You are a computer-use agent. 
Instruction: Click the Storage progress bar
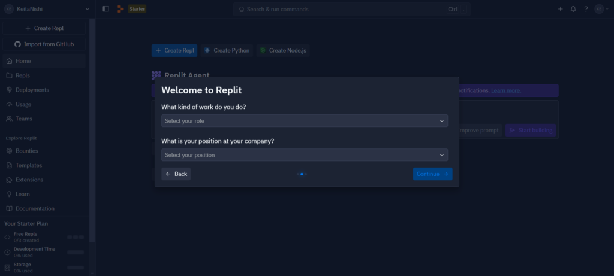pos(76,268)
